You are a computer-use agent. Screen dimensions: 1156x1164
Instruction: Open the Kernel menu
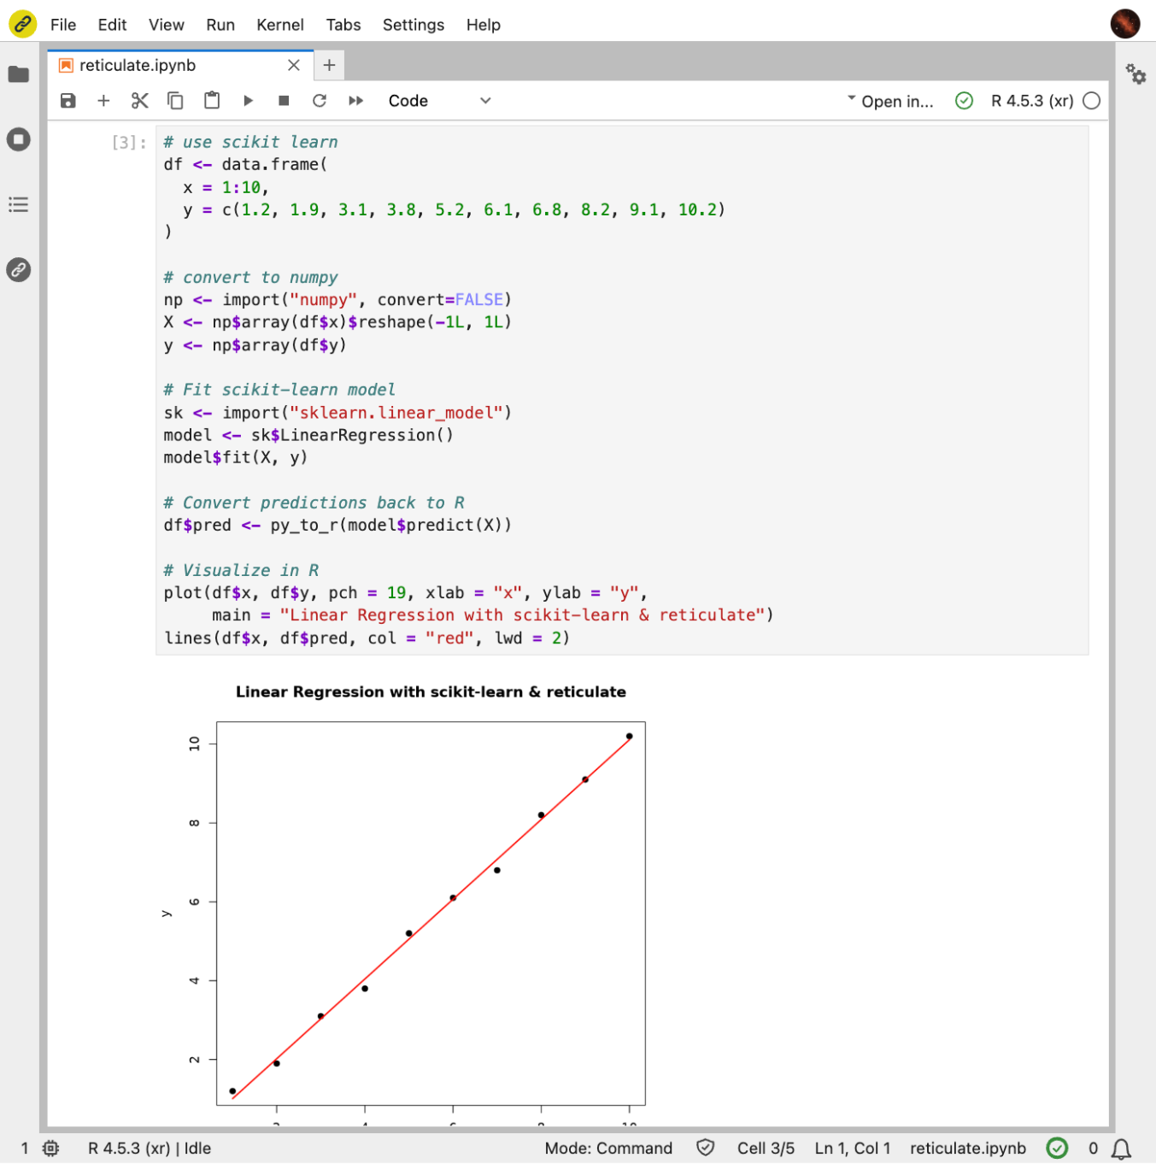coord(280,25)
